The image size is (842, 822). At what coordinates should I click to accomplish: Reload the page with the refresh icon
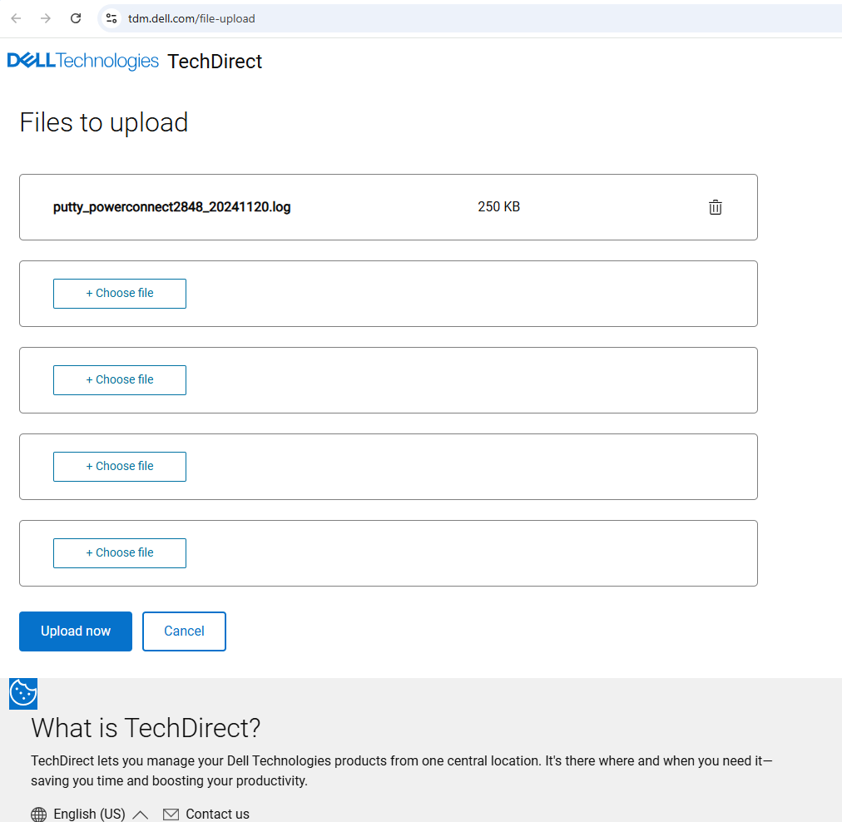76,18
